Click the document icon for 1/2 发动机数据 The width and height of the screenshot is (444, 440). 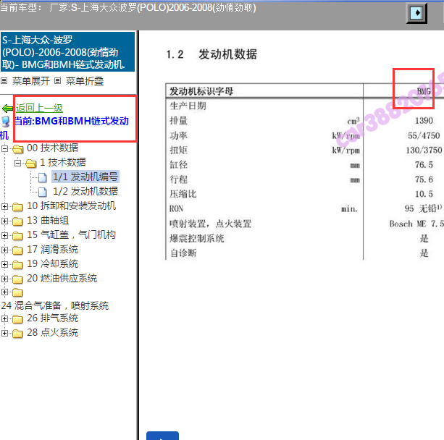tap(43, 192)
